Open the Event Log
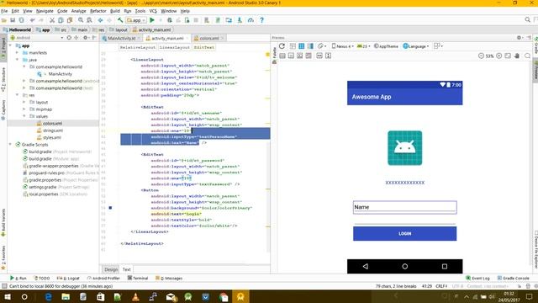 pos(477,279)
